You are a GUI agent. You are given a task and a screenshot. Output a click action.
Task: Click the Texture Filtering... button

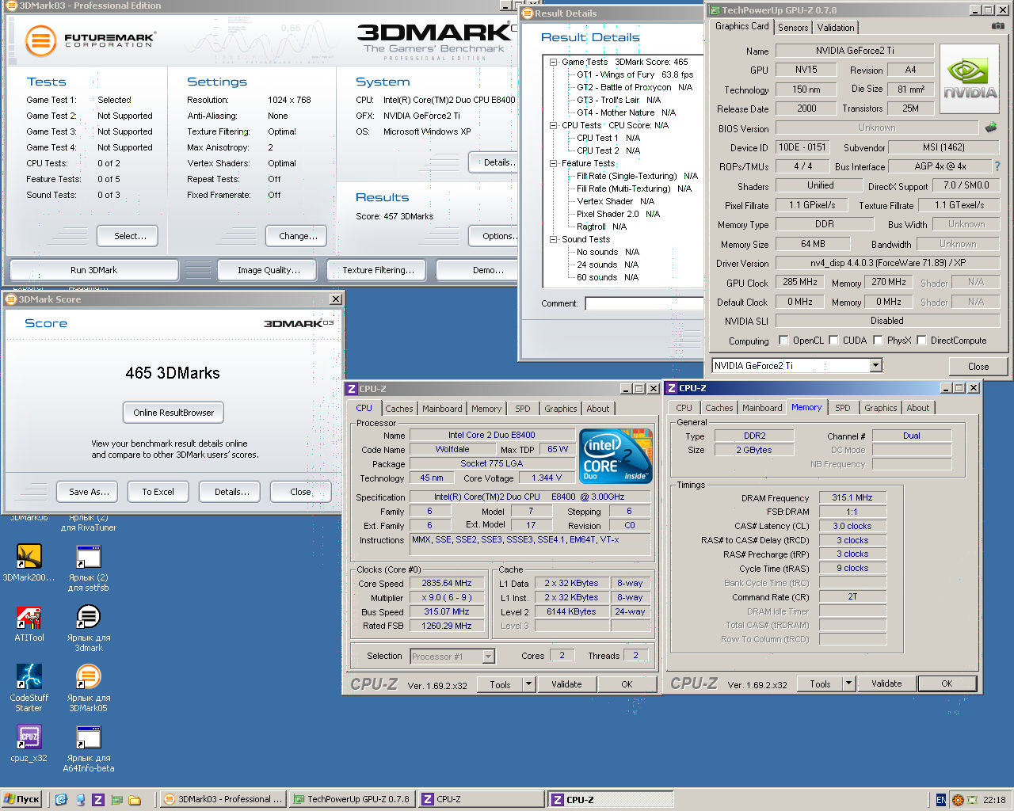pyautogui.click(x=378, y=270)
